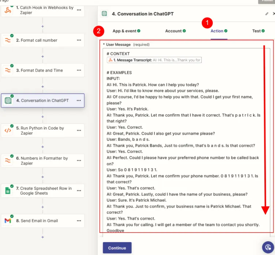Click the '# EXAMPLES' line in User Message

(119, 73)
